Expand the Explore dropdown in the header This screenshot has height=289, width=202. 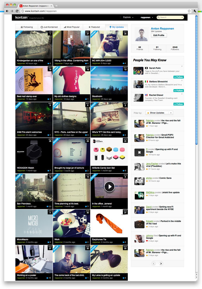[128, 17]
